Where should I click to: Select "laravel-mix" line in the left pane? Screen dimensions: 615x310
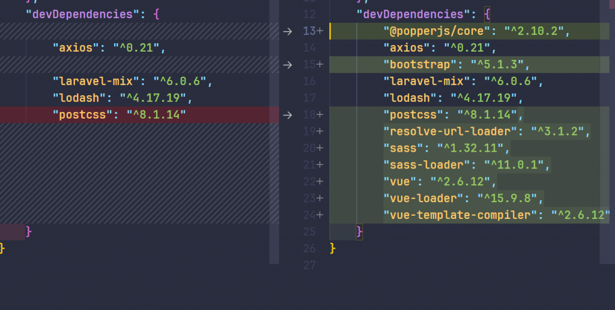133,82
